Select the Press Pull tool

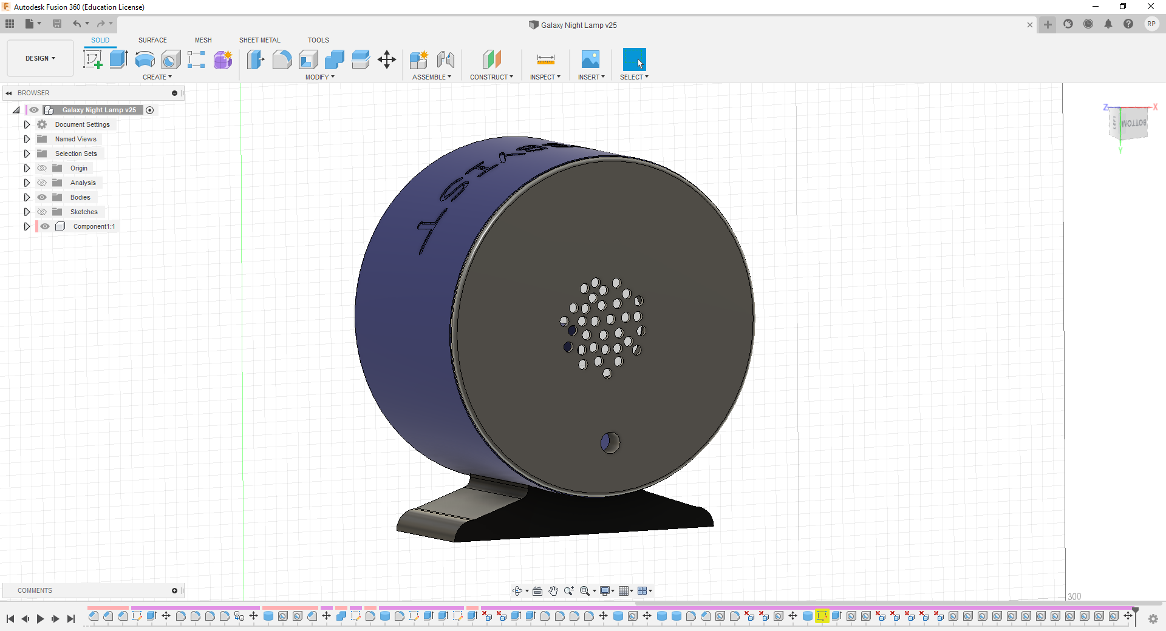[256, 59]
